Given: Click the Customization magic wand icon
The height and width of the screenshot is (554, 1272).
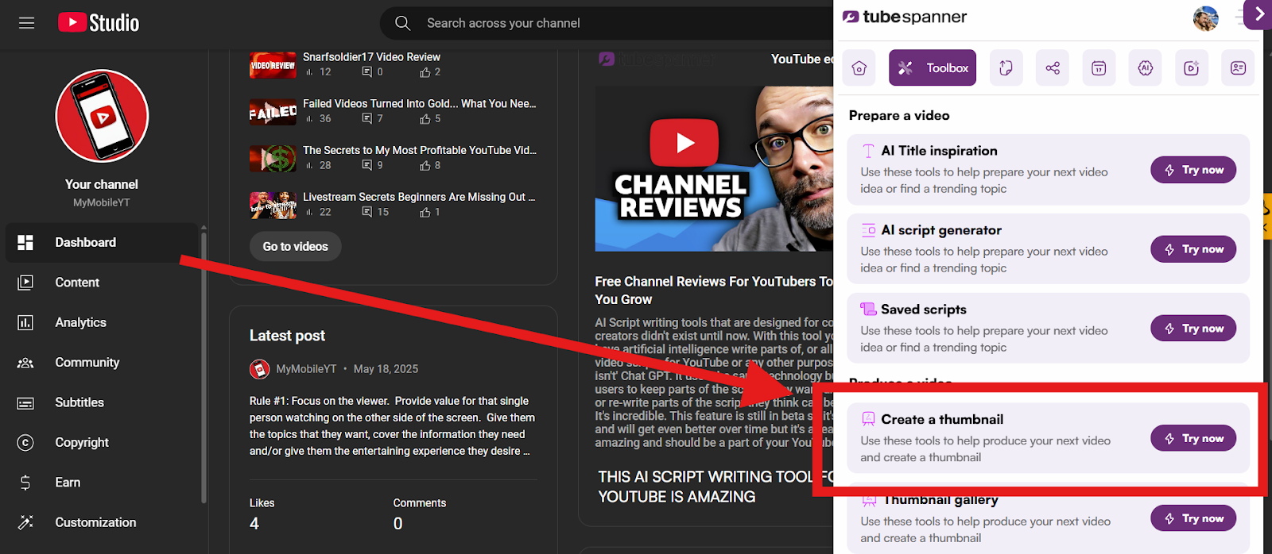Looking at the screenshot, I should (25, 522).
